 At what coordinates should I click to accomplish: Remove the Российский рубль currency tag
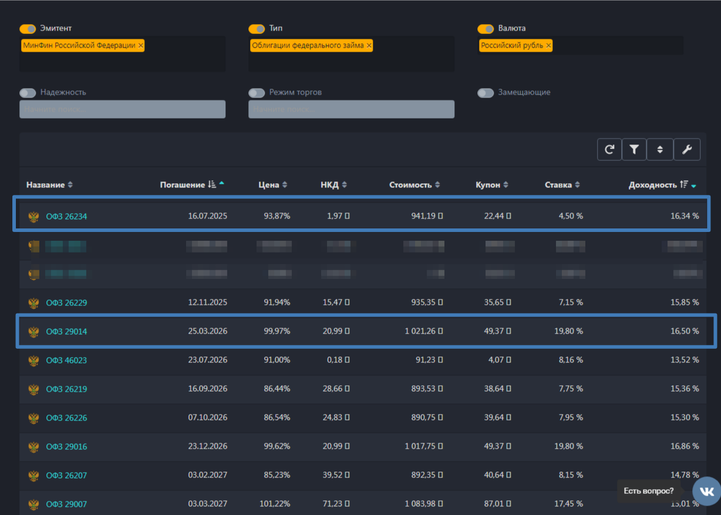[x=549, y=46]
